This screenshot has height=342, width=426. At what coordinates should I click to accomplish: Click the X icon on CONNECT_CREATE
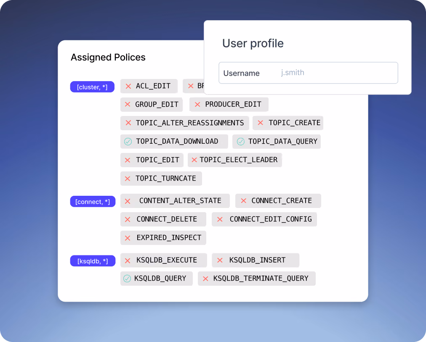[x=244, y=201]
